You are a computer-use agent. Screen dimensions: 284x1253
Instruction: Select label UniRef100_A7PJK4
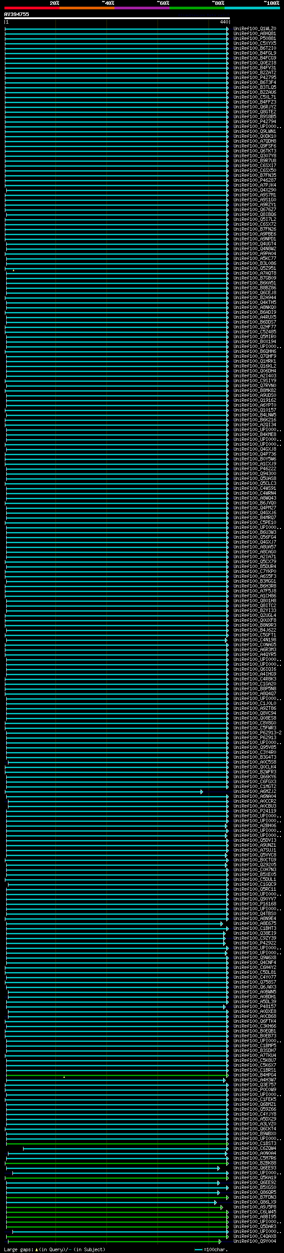[x=254, y=185]
